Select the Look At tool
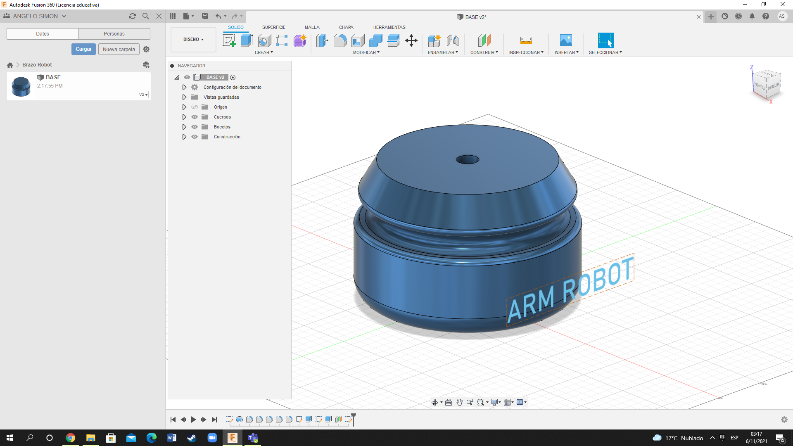The image size is (793, 446). coord(449,402)
